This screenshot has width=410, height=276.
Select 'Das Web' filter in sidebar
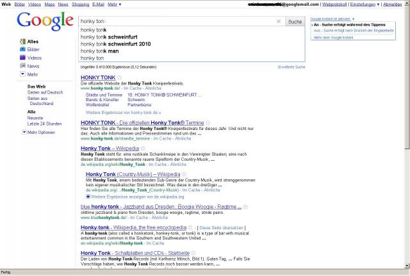(x=37, y=86)
